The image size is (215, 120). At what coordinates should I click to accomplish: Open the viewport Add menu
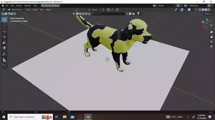(42, 10)
